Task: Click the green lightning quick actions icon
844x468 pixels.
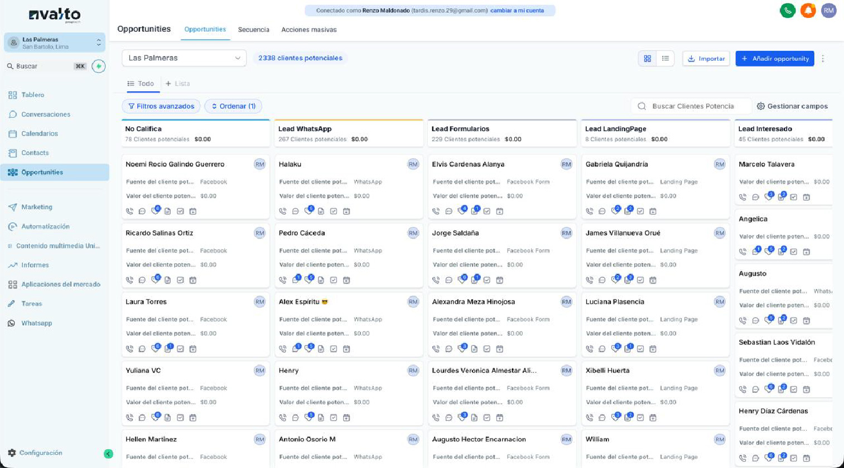Action: [x=99, y=66]
